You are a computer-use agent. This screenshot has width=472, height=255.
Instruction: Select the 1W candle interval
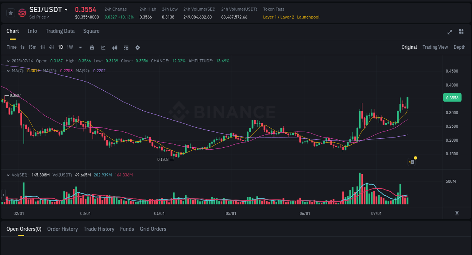69,47
